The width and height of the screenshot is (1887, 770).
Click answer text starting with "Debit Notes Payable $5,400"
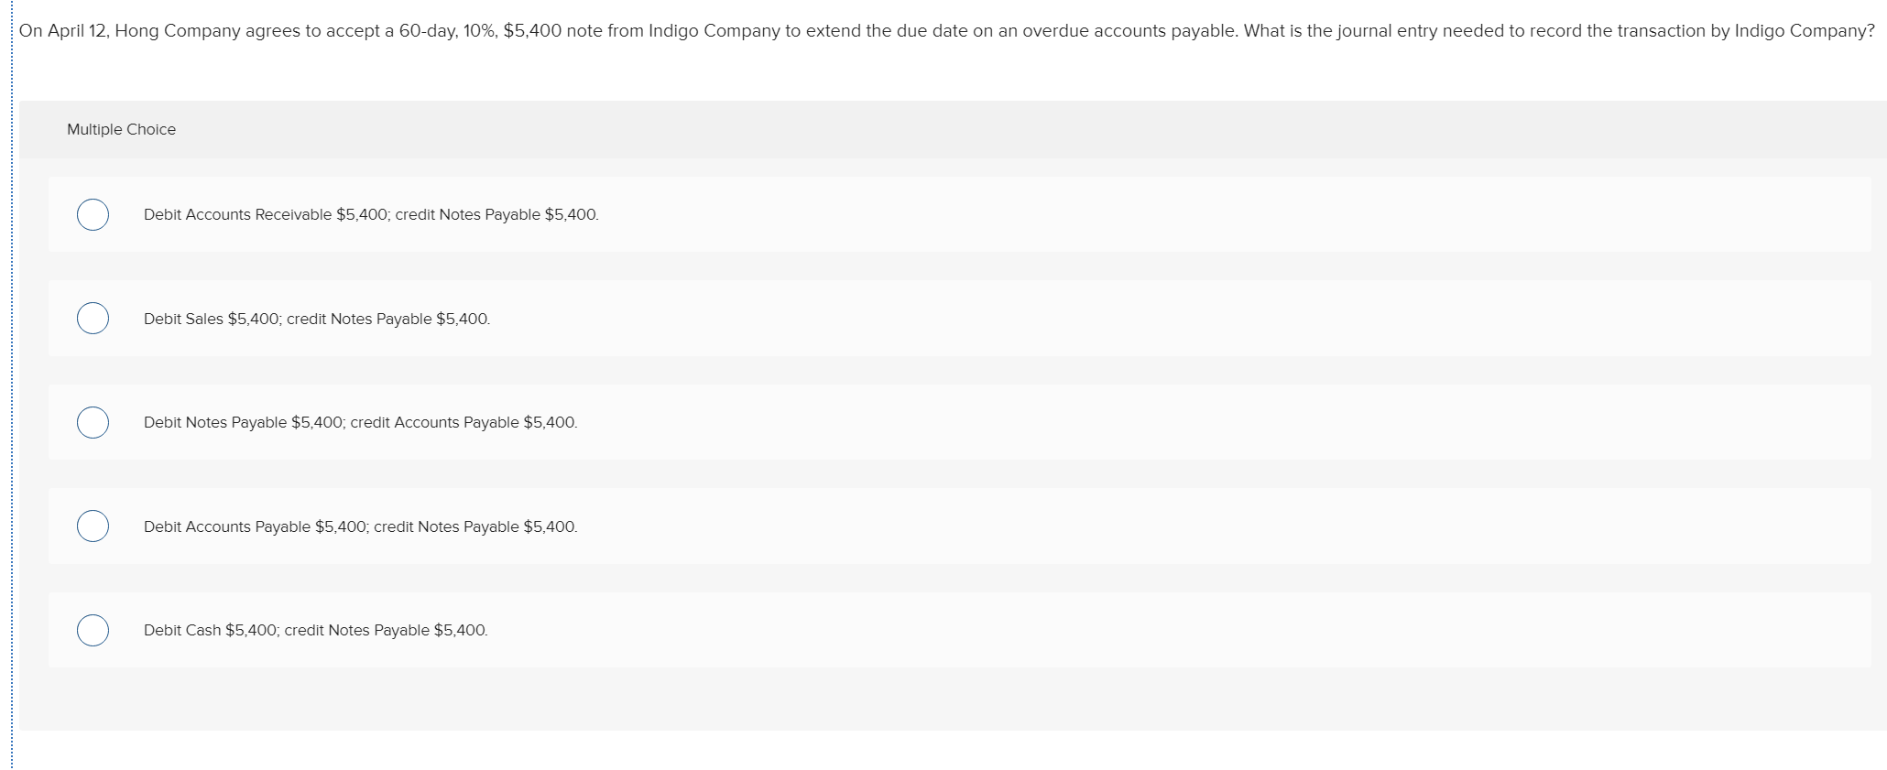pos(360,422)
